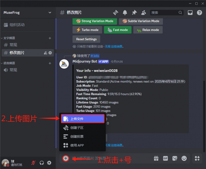
Task: Choose 上传文件 from the popup menu
Action: point(83,119)
